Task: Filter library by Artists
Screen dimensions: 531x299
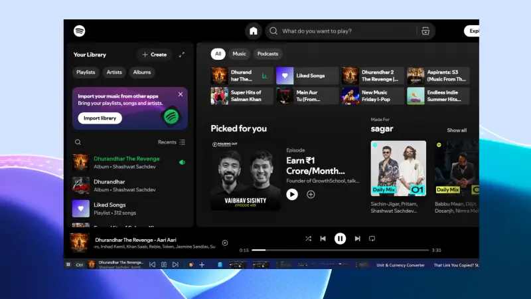Action: tap(114, 72)
